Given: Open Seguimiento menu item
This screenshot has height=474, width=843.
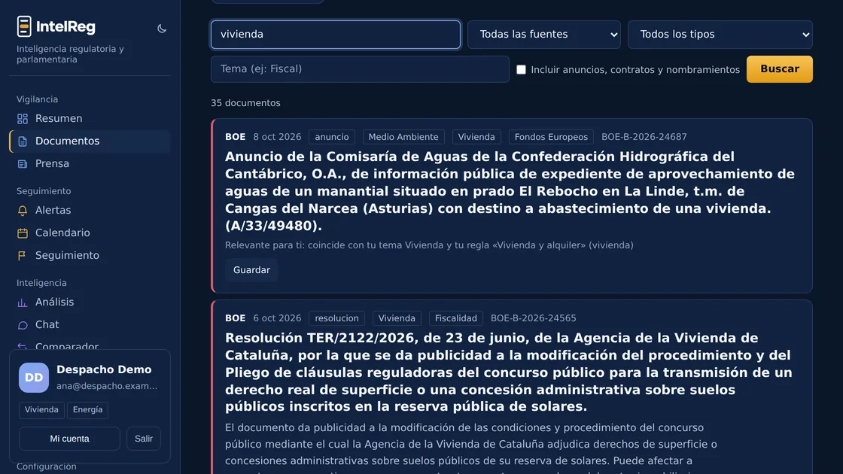Looking at the screenshot, I should [90, 255].
